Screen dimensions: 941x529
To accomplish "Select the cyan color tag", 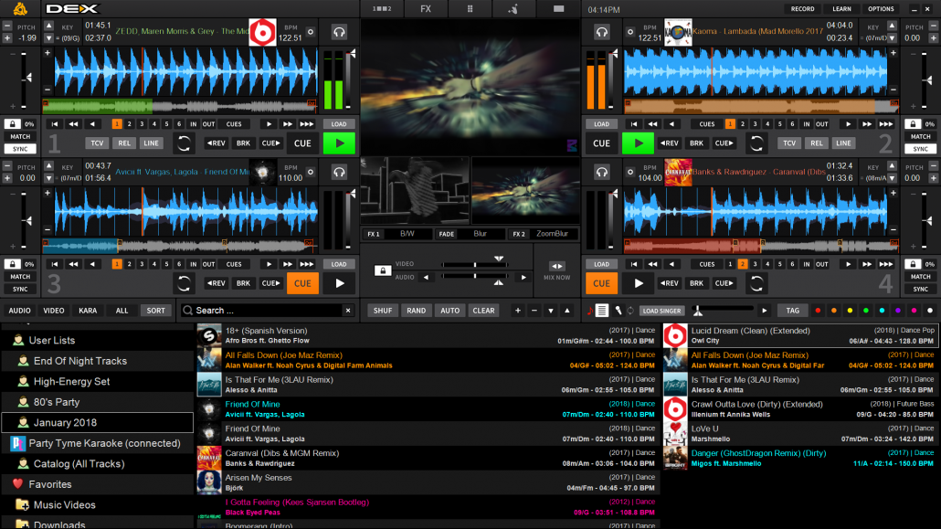I will tap(882, 311).
